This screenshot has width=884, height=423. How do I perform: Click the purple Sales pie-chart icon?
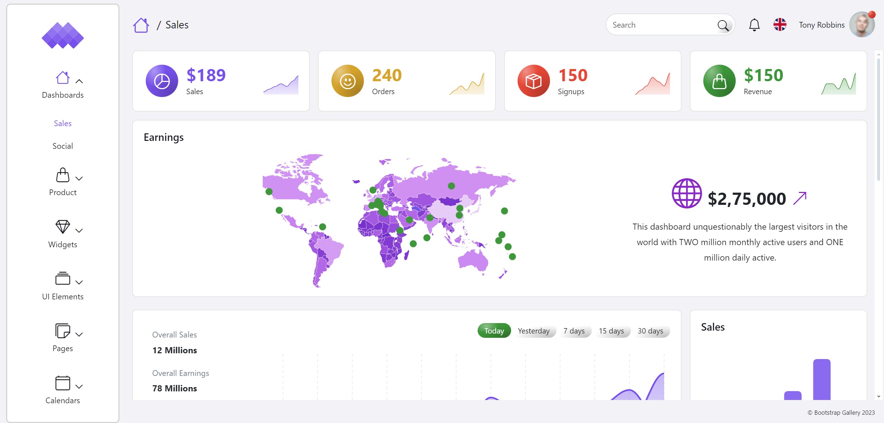coord(162,81)
